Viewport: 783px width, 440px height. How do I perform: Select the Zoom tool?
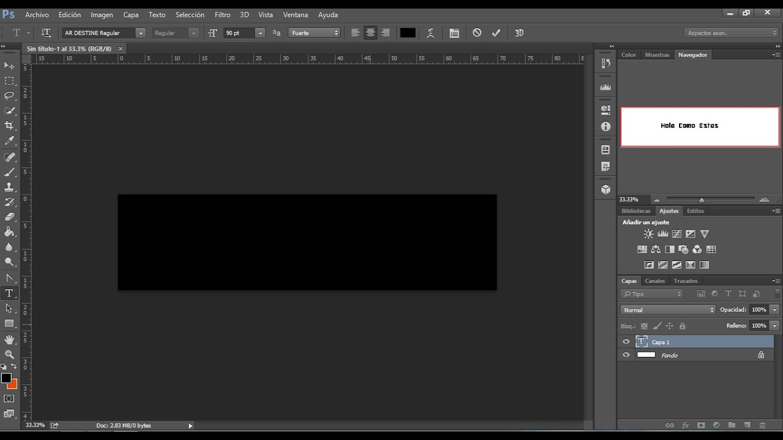[x=9, y=354]
